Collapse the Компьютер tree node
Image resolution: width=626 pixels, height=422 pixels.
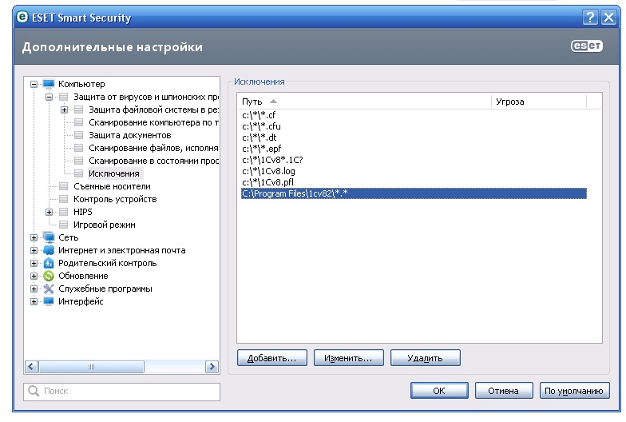(34, 85)
